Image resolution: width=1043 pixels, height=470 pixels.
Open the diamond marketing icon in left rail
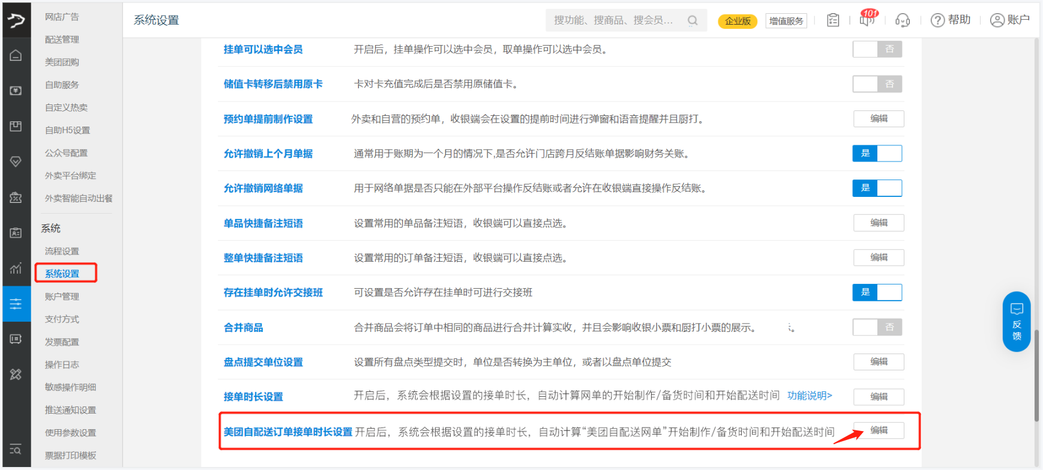[16, 161]
